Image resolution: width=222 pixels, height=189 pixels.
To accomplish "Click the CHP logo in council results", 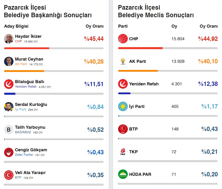I will click(123, 39).
